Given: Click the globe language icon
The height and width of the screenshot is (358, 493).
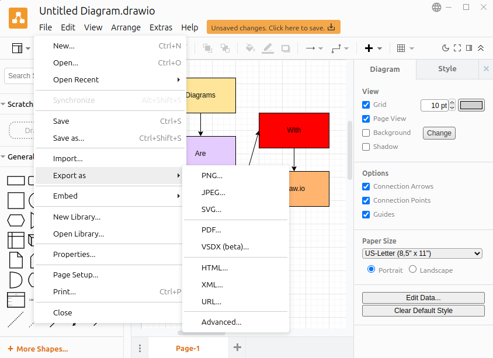Looking at the screenshot, I should tap(436, 7).
